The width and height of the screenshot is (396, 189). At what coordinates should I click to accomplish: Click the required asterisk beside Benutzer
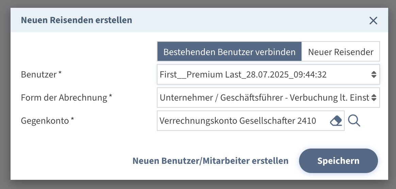tap(60, 74)
